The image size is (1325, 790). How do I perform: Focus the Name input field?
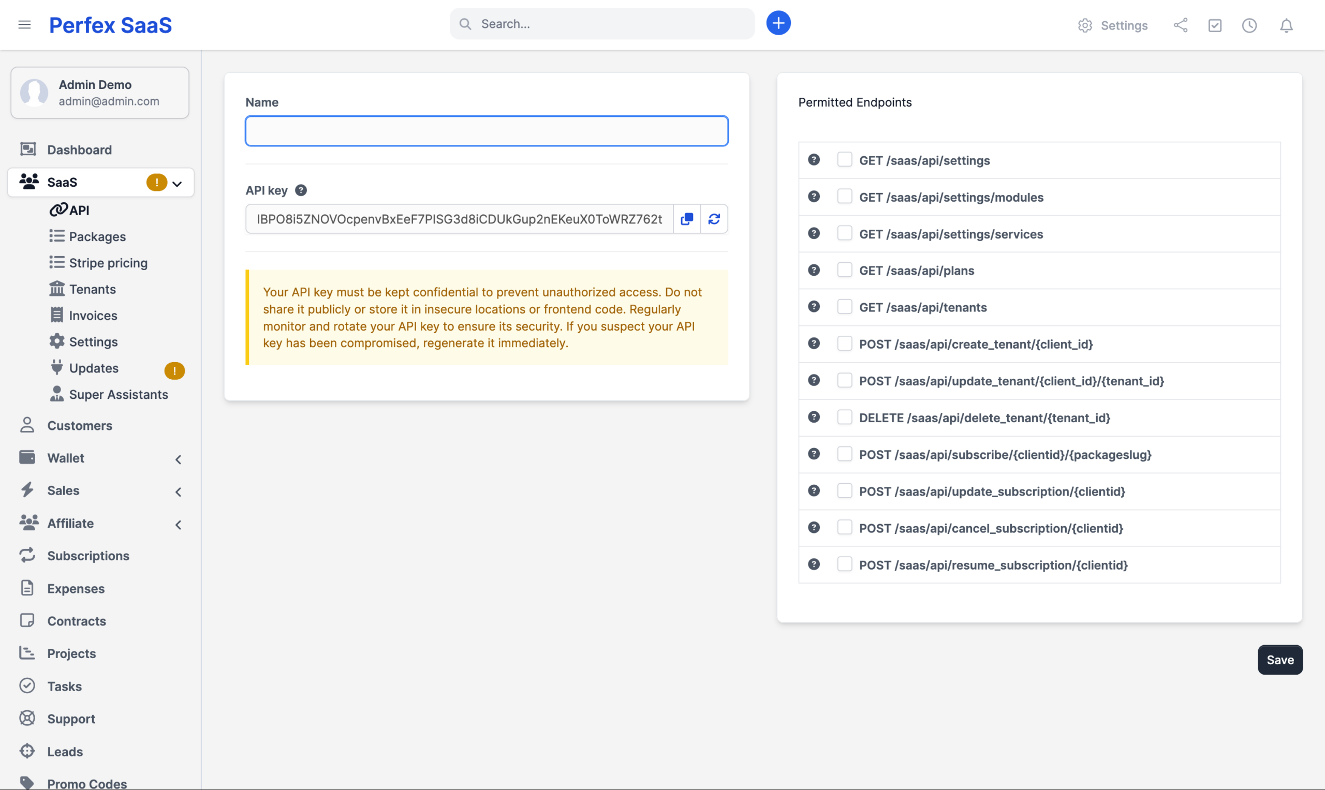[486, 131]
